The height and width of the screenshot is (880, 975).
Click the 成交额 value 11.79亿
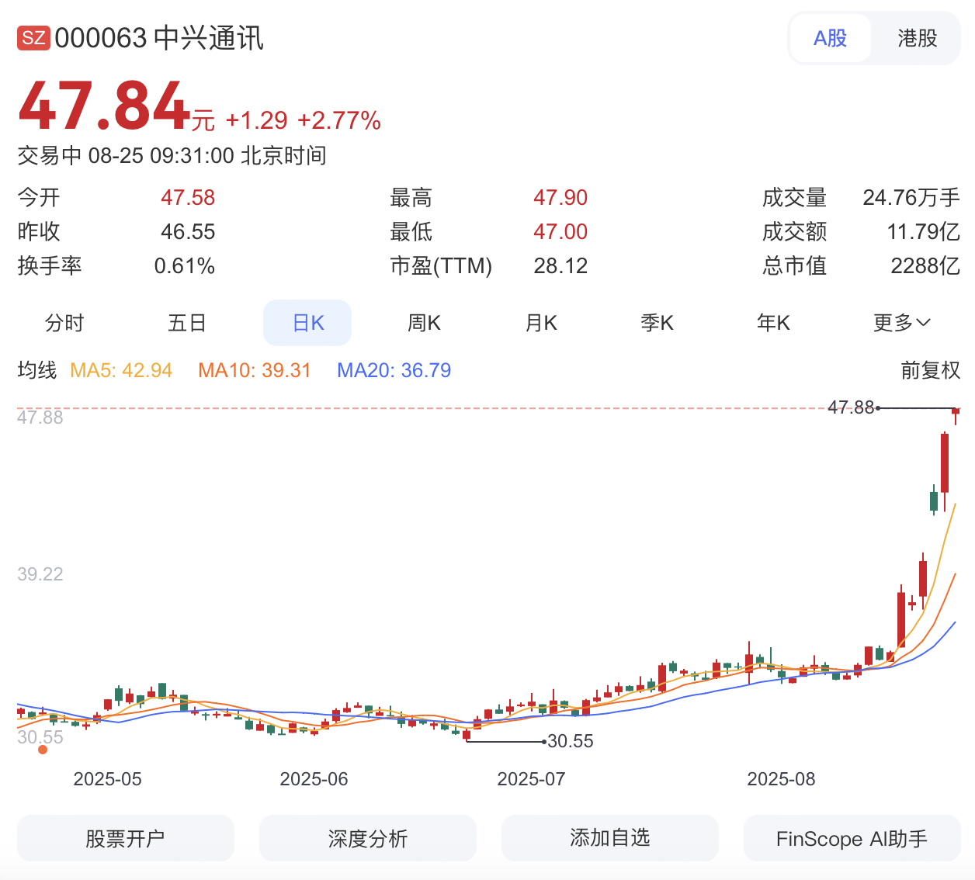coord(924,232)
